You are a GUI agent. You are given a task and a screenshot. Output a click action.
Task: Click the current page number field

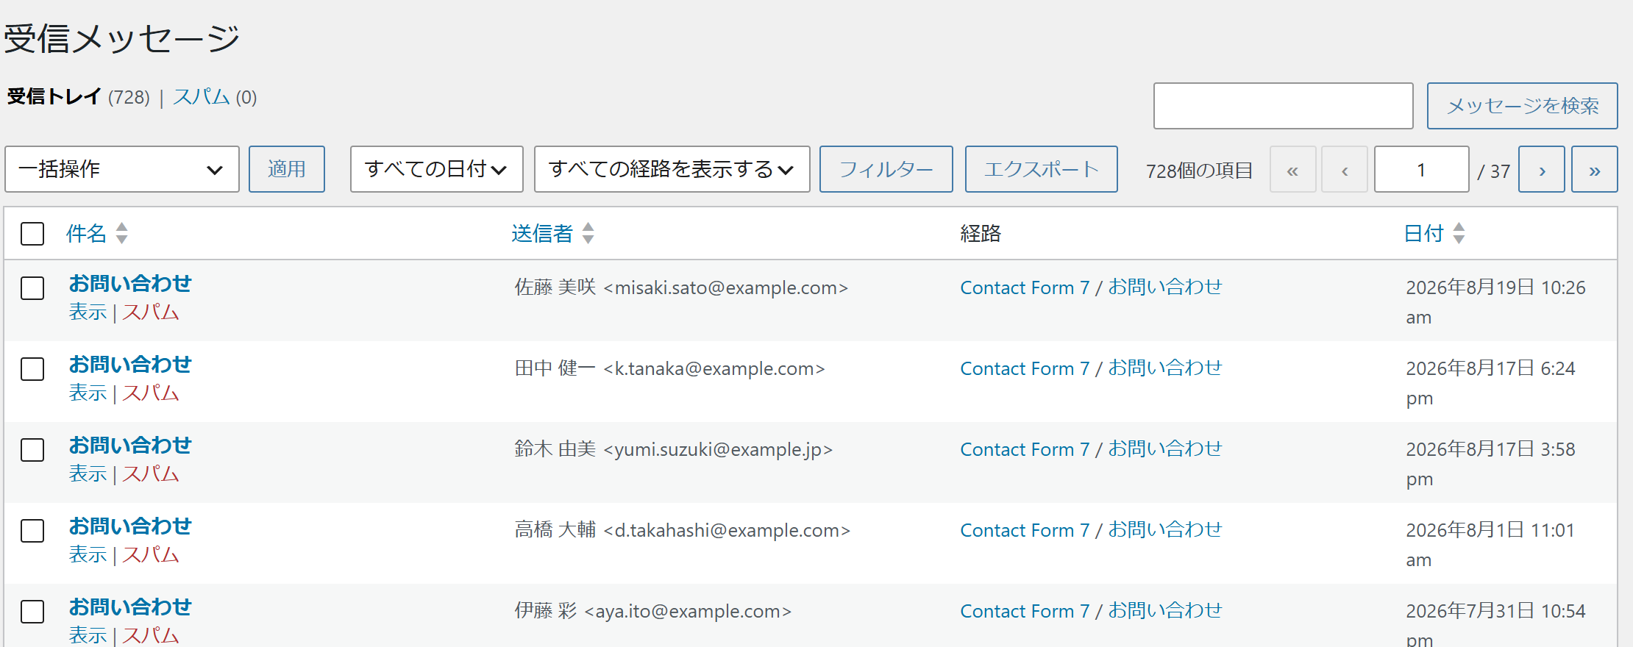pyautogui.click(x=1422, y=170)
